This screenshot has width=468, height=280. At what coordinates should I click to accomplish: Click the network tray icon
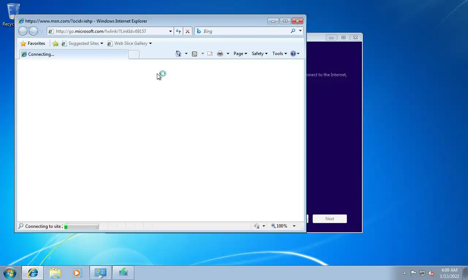point(422,273)
